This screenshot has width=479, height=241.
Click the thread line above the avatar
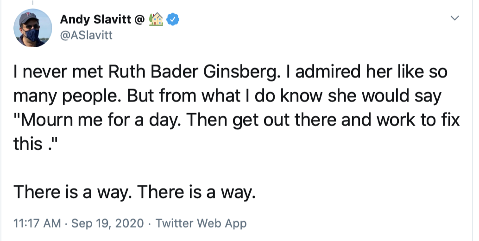point(32,3)
